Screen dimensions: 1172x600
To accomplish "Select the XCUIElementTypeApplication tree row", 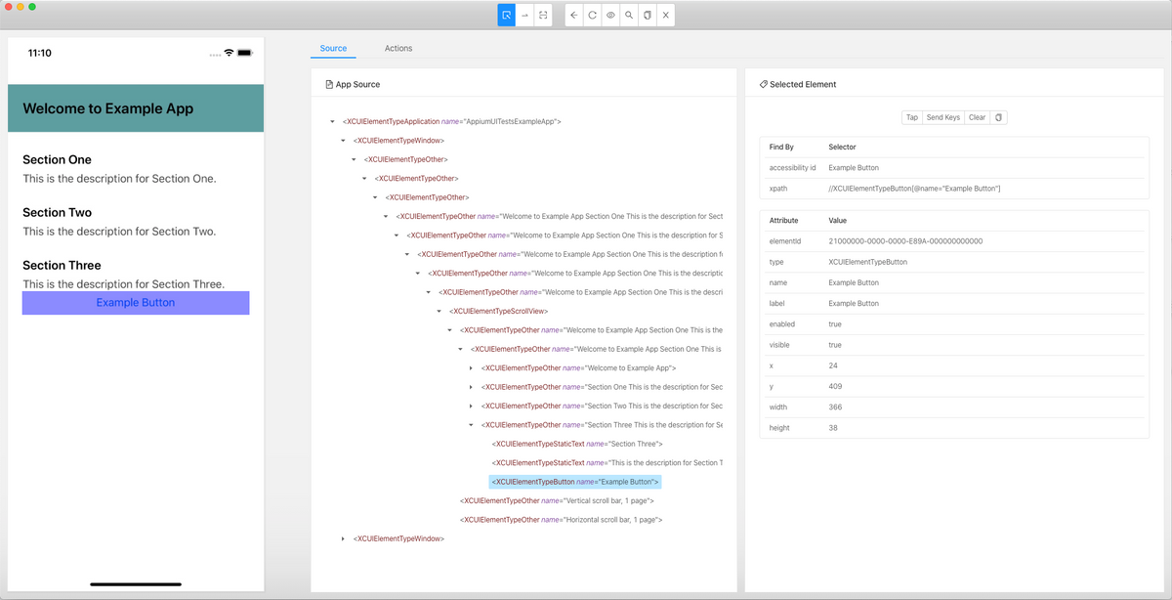I will pos(451,122).
